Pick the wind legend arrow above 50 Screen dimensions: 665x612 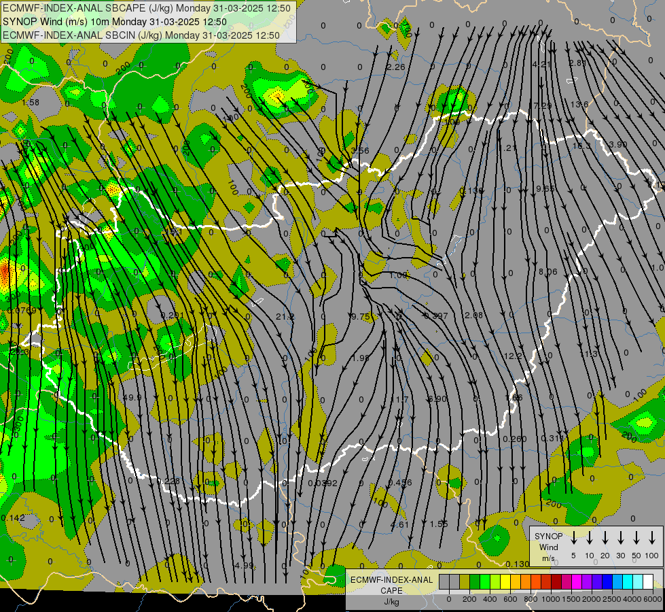point(636,537)
